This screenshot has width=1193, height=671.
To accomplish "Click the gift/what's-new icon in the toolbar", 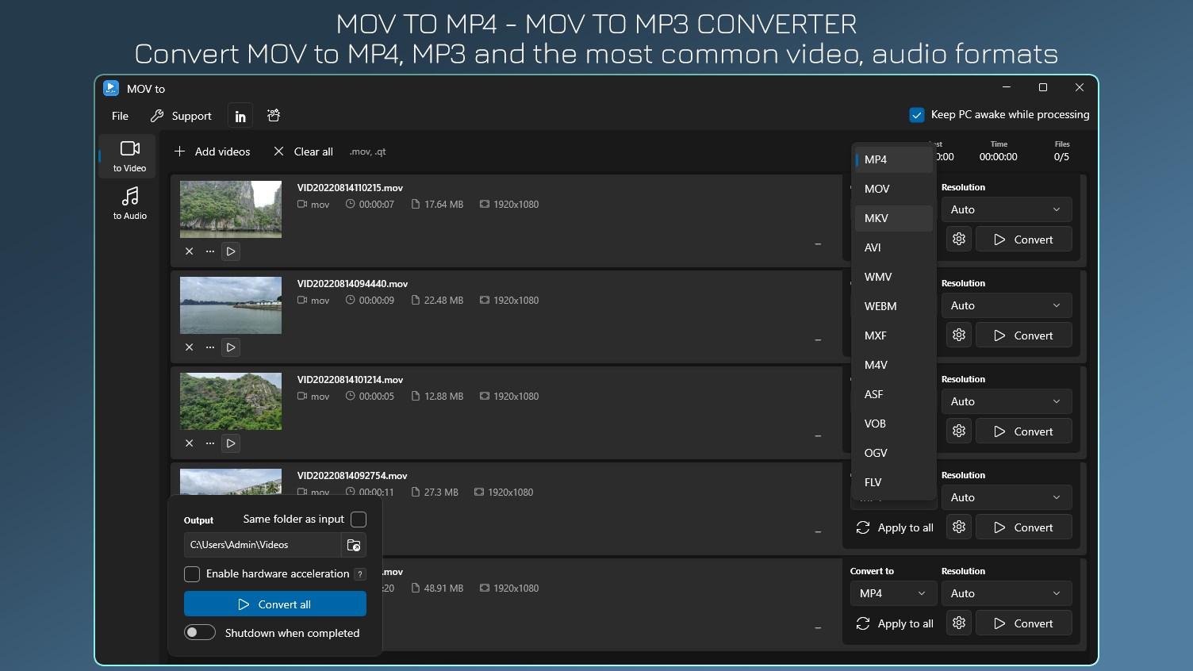I will [273, 115].
